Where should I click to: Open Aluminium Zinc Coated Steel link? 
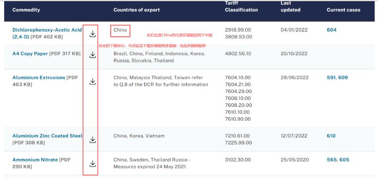click(x=47, y=136)
